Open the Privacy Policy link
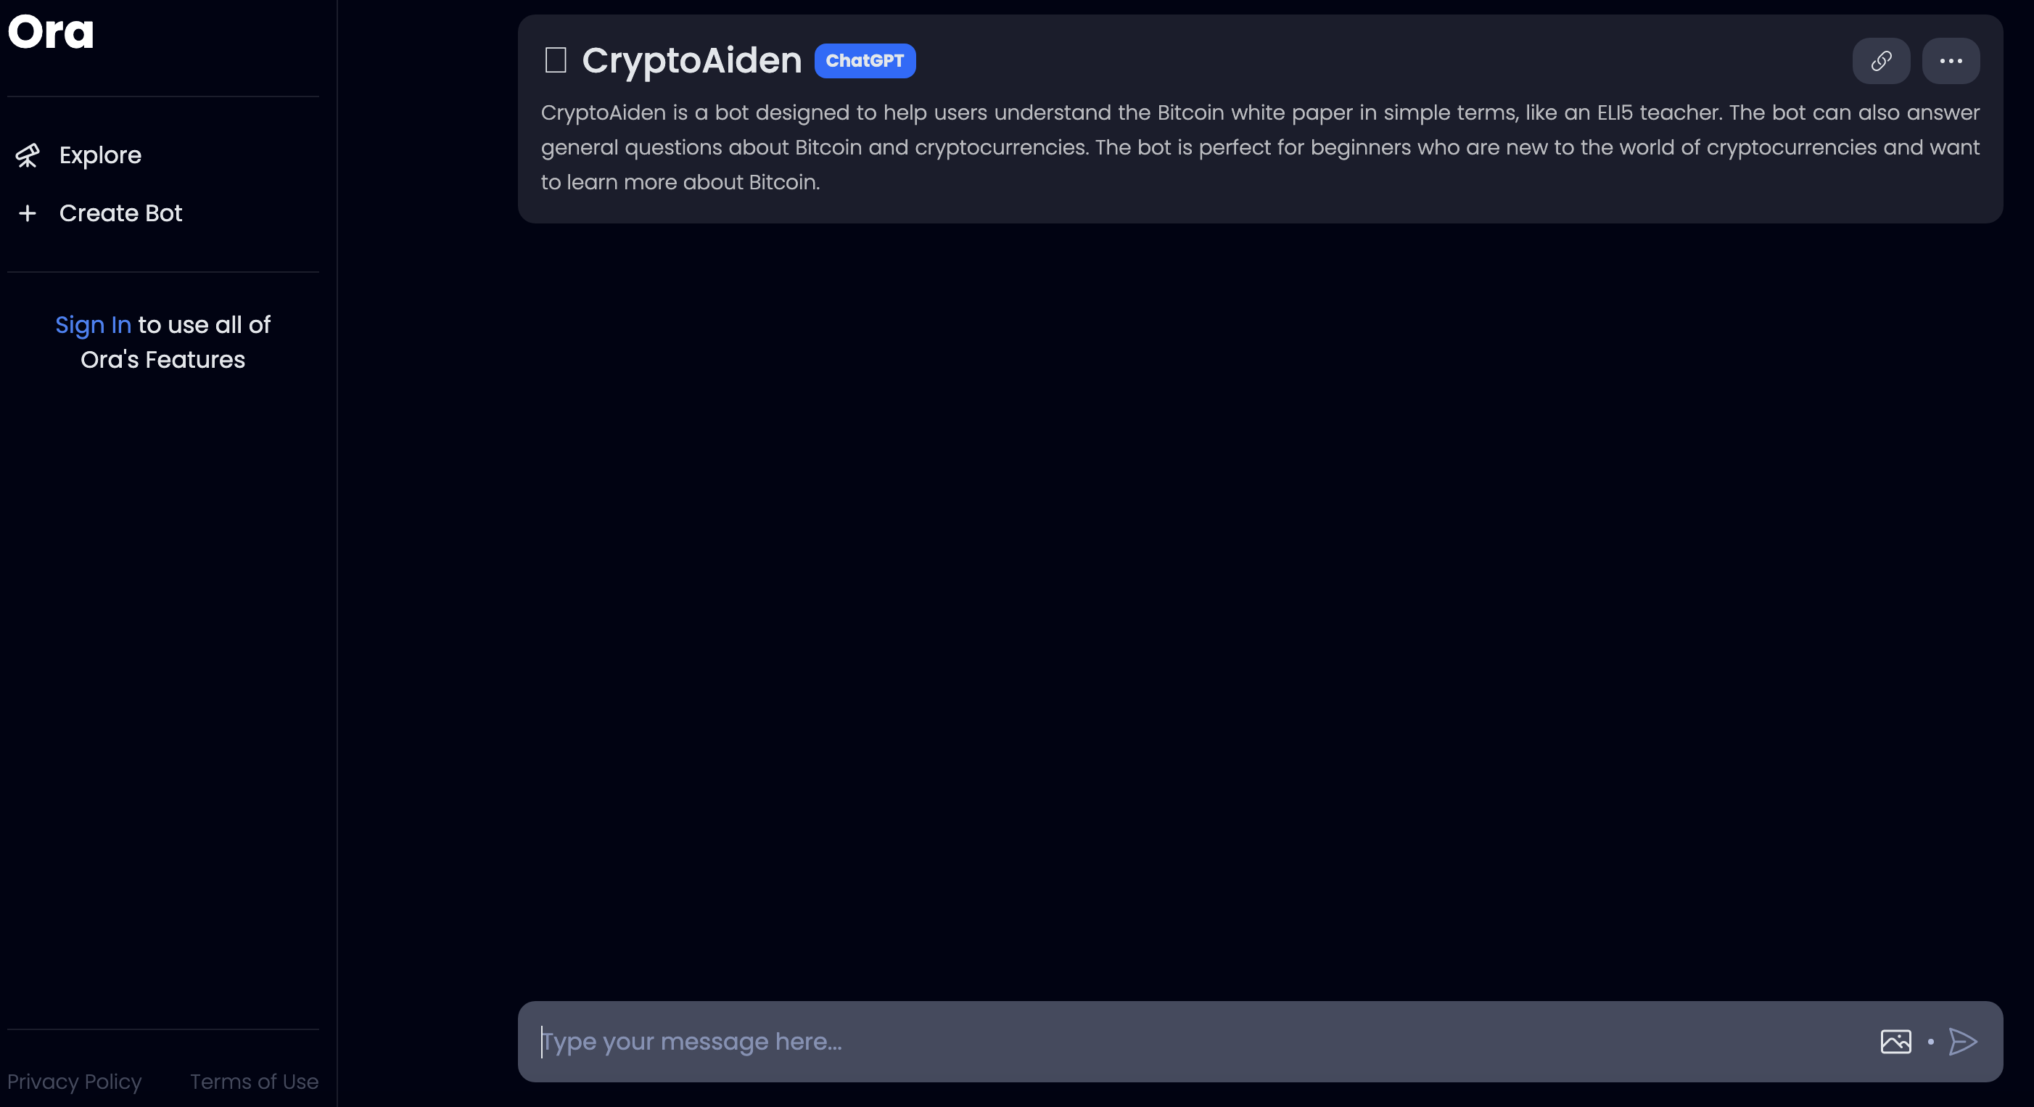 (x=74, y=1081)
